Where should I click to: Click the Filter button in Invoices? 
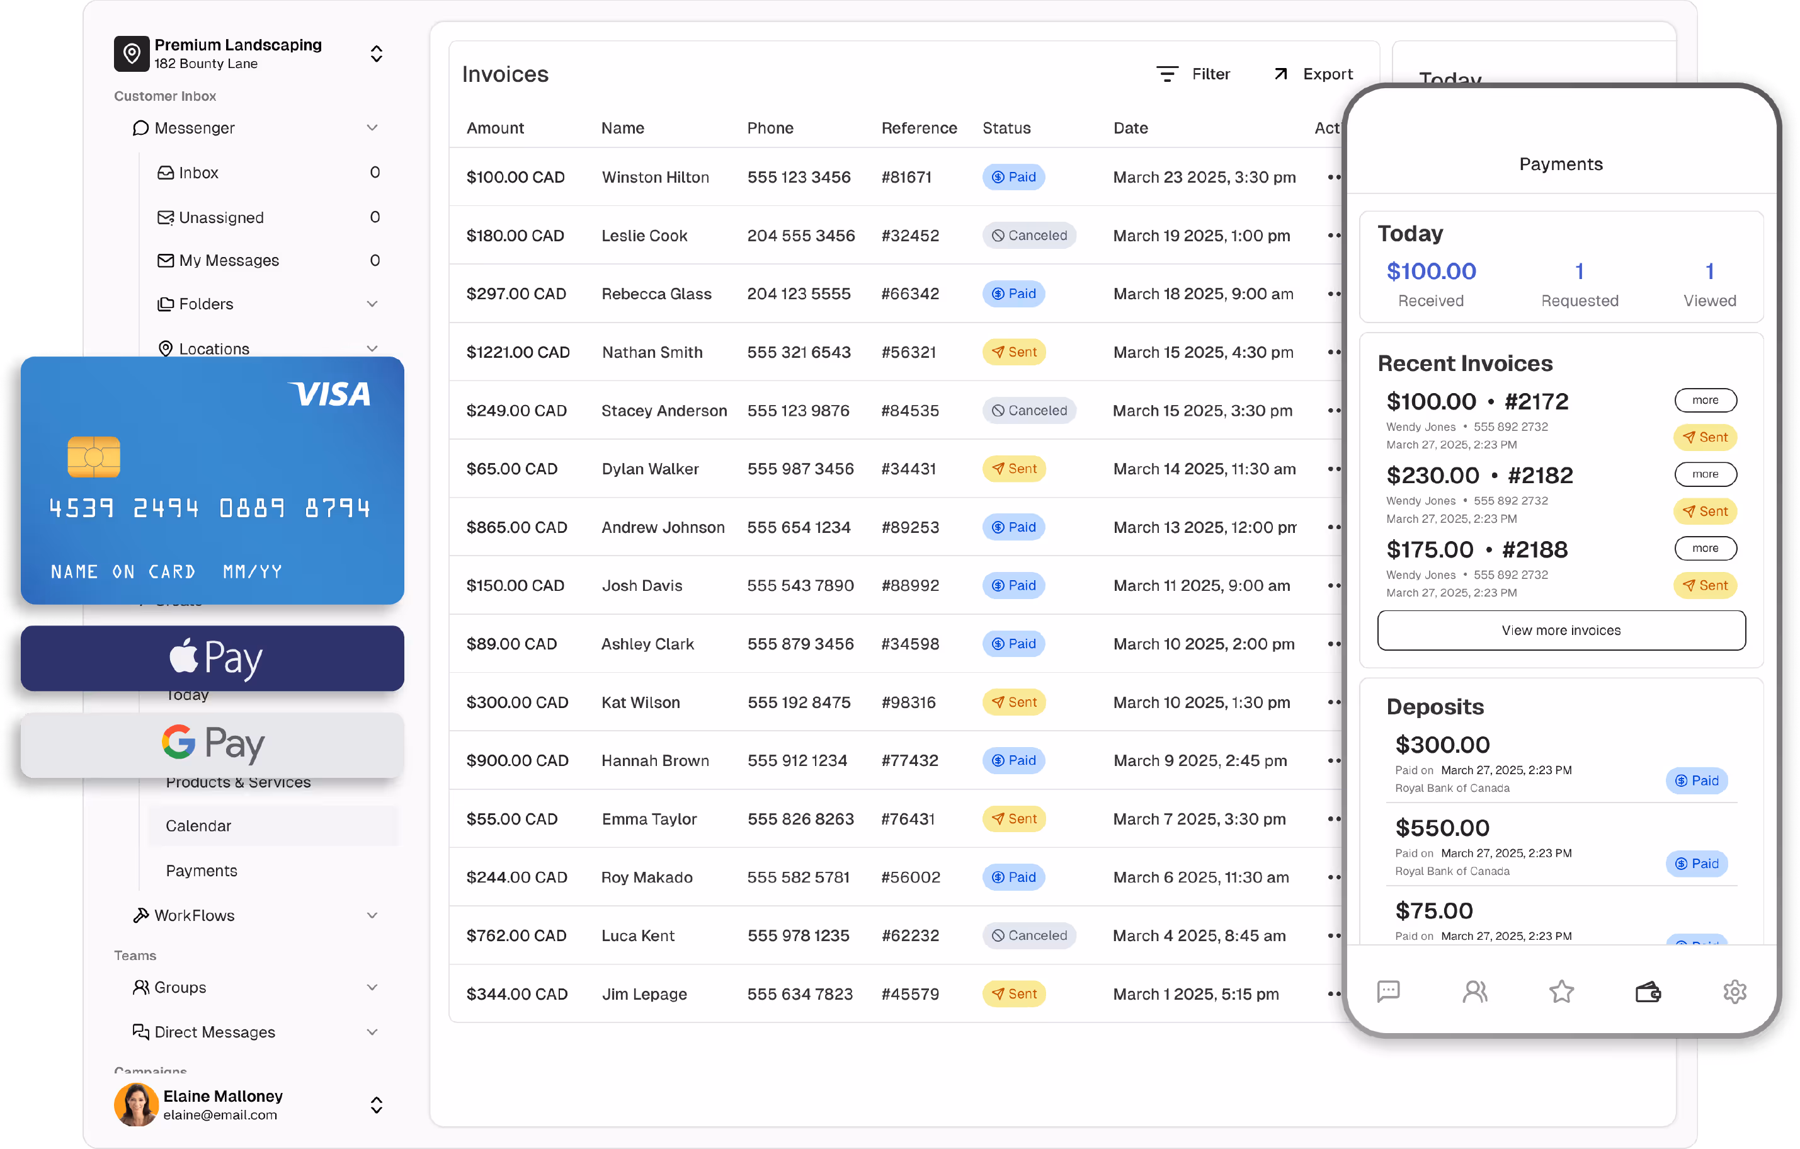click(1193, 74)
